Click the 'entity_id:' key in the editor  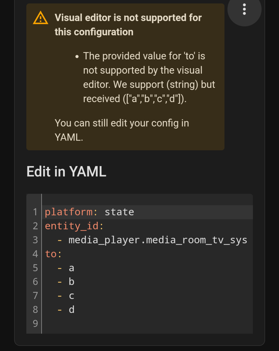point(74,226)
